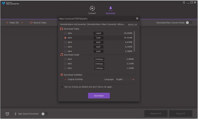Click the High Speed Download lightning icon
The image size is (198, 119).
(x=15, y=114)
